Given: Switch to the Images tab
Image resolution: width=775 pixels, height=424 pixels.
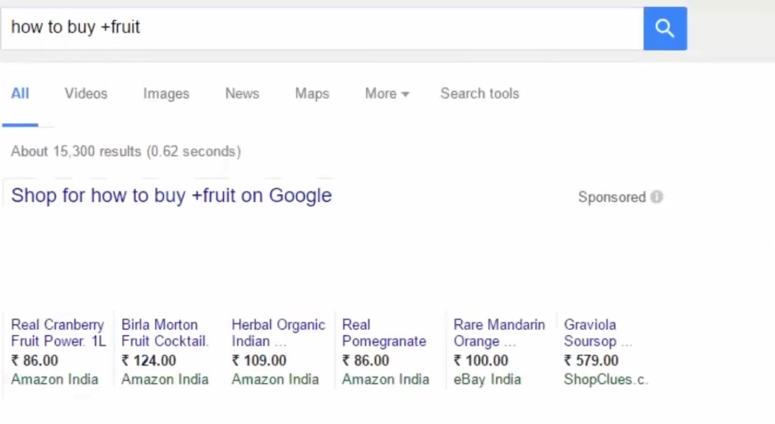Looking at the screenshot, I should (166, 94).
